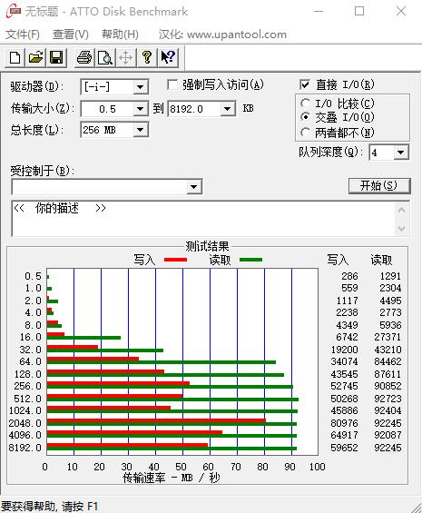
Task: Minimize the ATTO Disk Benchmark window
Action: [x=319, y=12]
